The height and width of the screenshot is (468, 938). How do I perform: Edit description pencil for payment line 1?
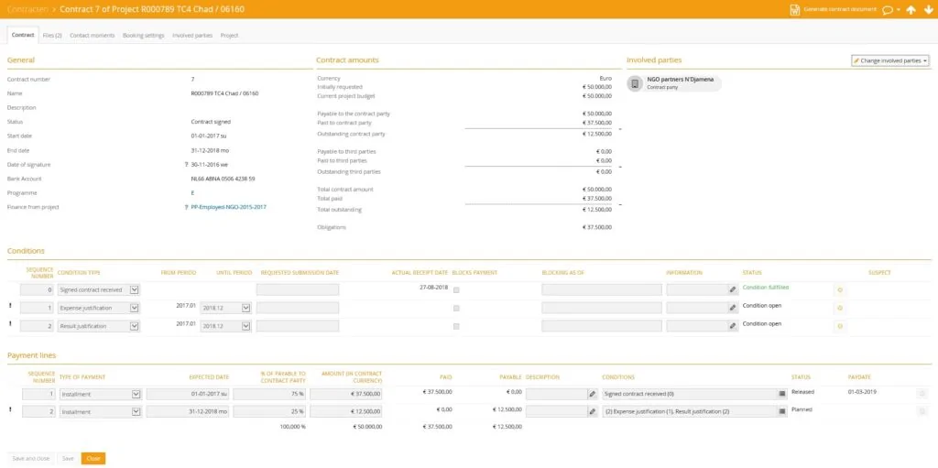click(x=593, y=395)
